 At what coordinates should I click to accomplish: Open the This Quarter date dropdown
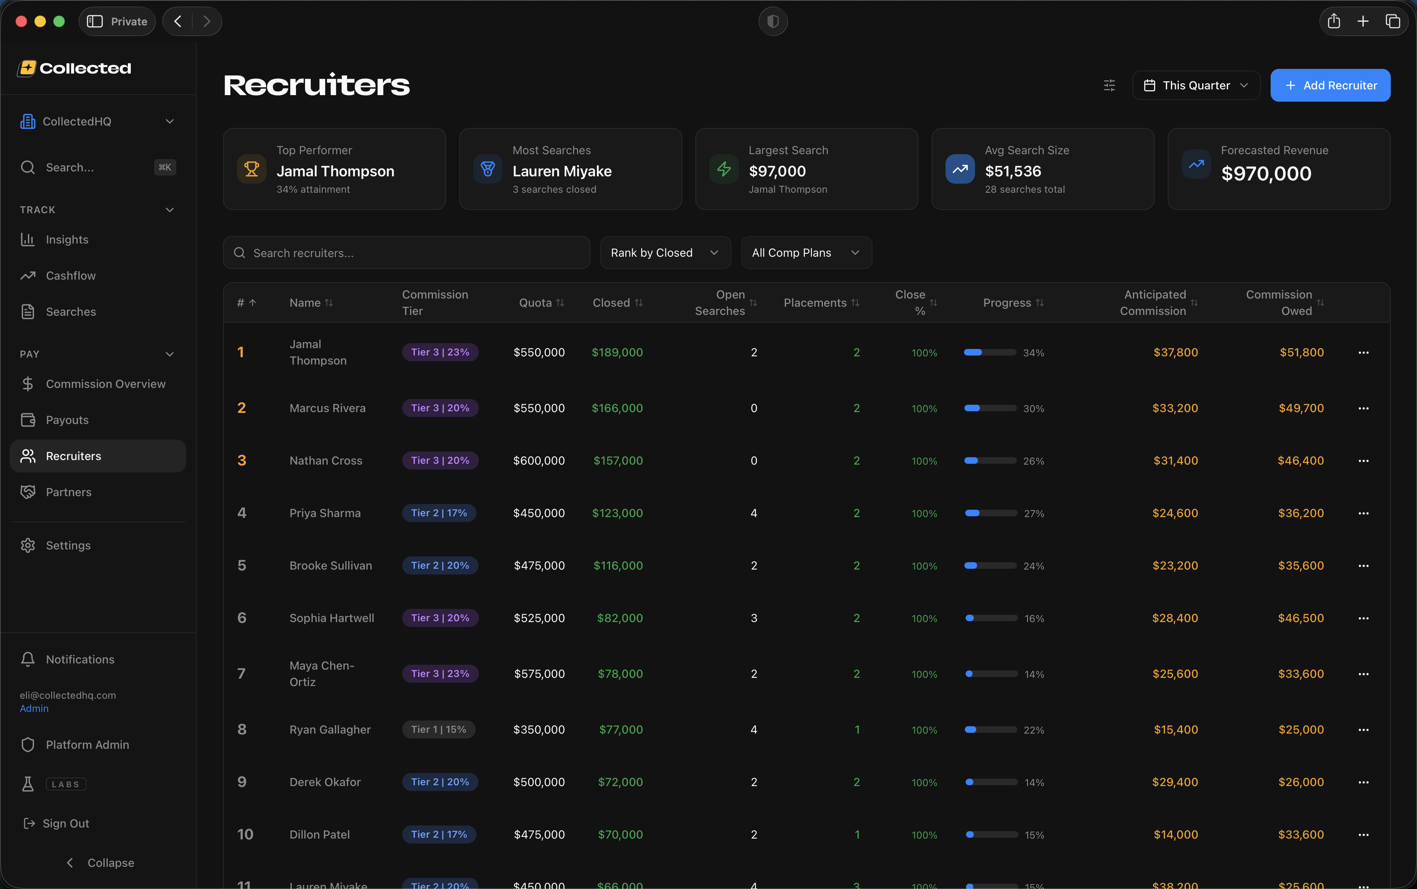click(1196, 85)
